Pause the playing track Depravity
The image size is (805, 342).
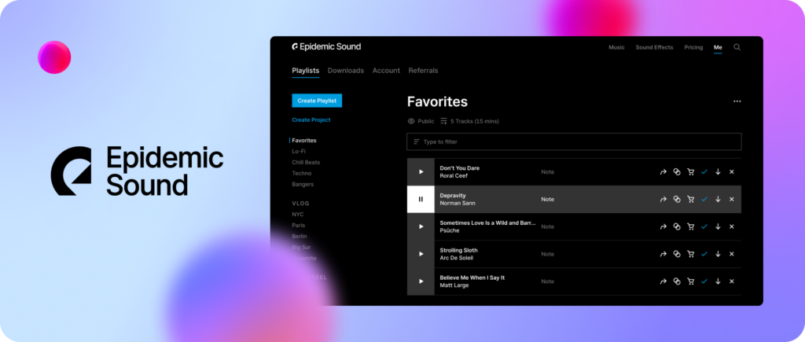[421, 199]
